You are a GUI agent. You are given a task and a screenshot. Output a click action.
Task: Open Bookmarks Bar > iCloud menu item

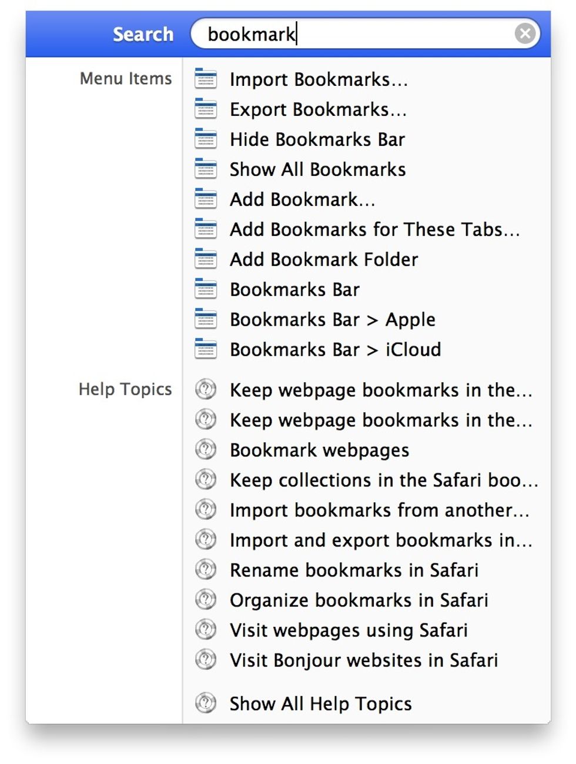(335, 349)
